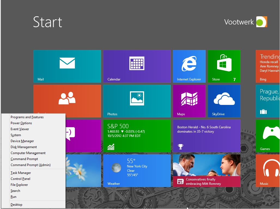The height and width of the screenshot is (209, 280).
Task: Open the Music headphones icon
Action: coord(271,168)
